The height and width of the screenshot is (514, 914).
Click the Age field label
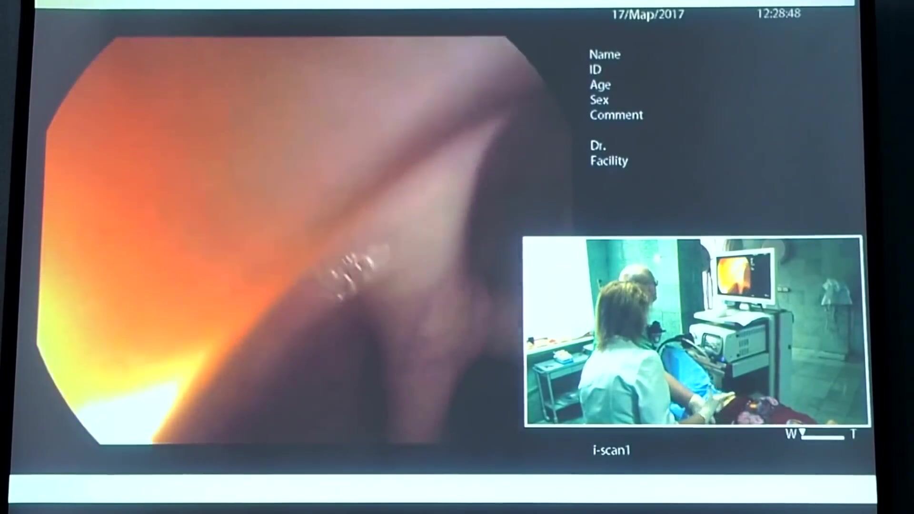tap(600, 85)
